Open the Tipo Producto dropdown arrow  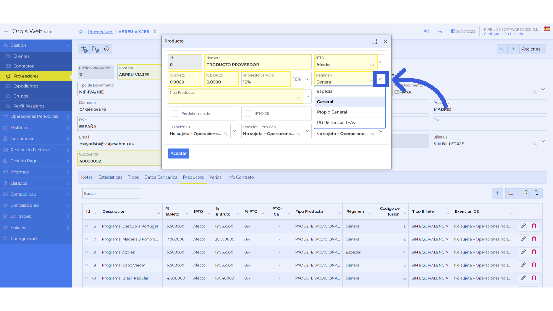pyautogui.click(x=308, y=96)
